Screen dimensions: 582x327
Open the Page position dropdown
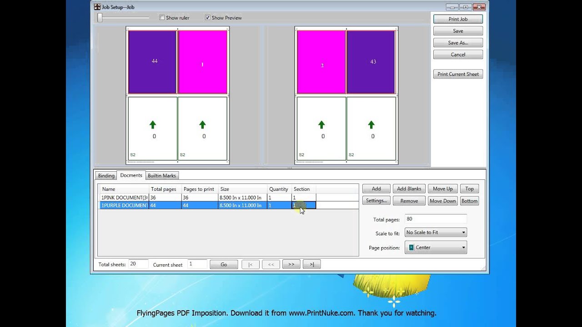[x=436, y=248]
